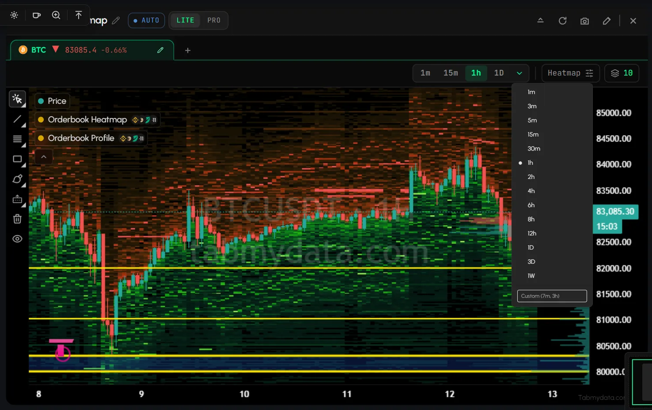This screenshot has height=410, width=652.
Task: Click the zoom-in magnifier icon
Action: point(56,15)
